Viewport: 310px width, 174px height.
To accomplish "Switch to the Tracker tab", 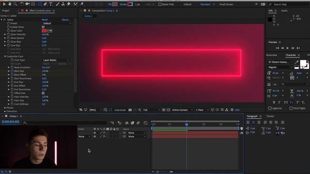I will [x=270, y=116].
